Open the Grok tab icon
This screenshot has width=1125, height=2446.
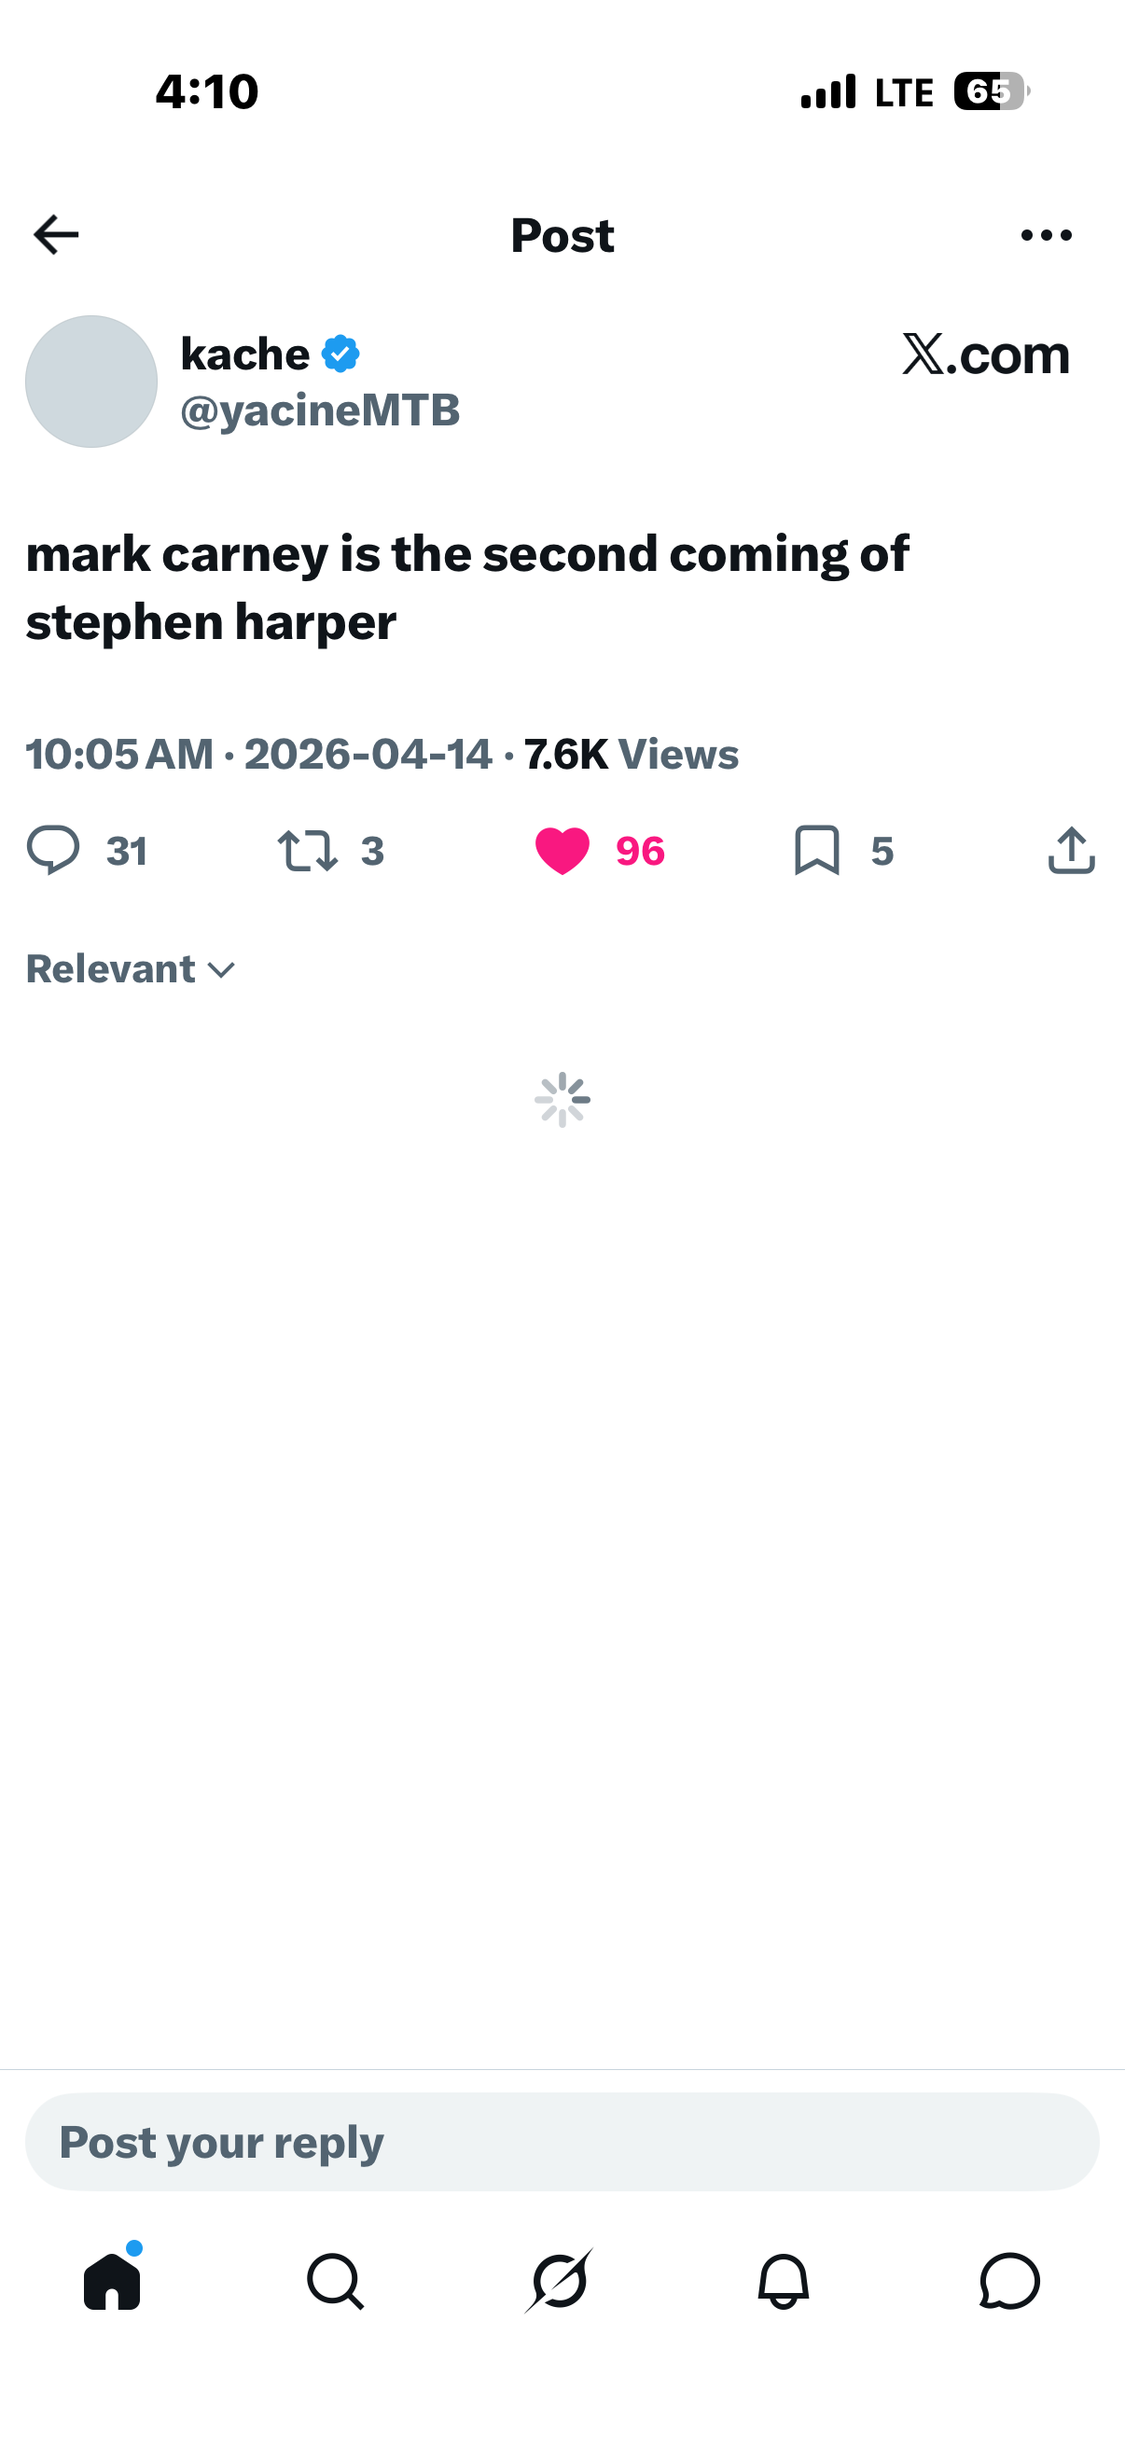coord(560,2281)
